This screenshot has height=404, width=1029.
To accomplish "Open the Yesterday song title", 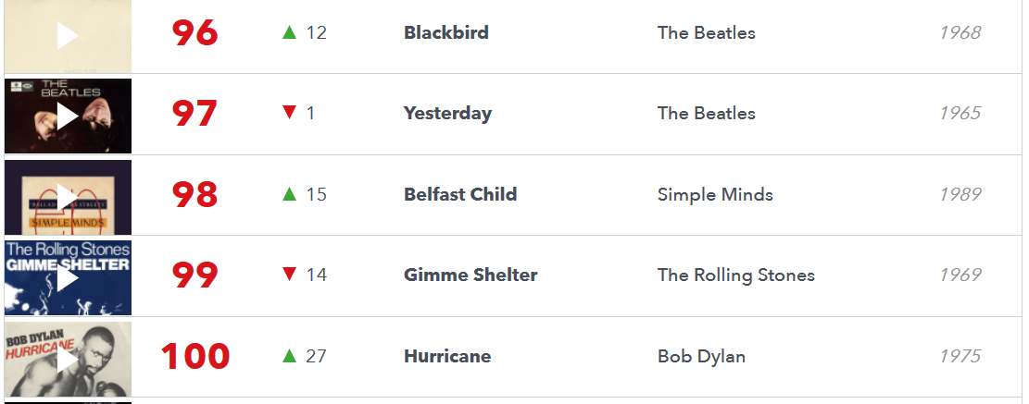I will [447, 114].
